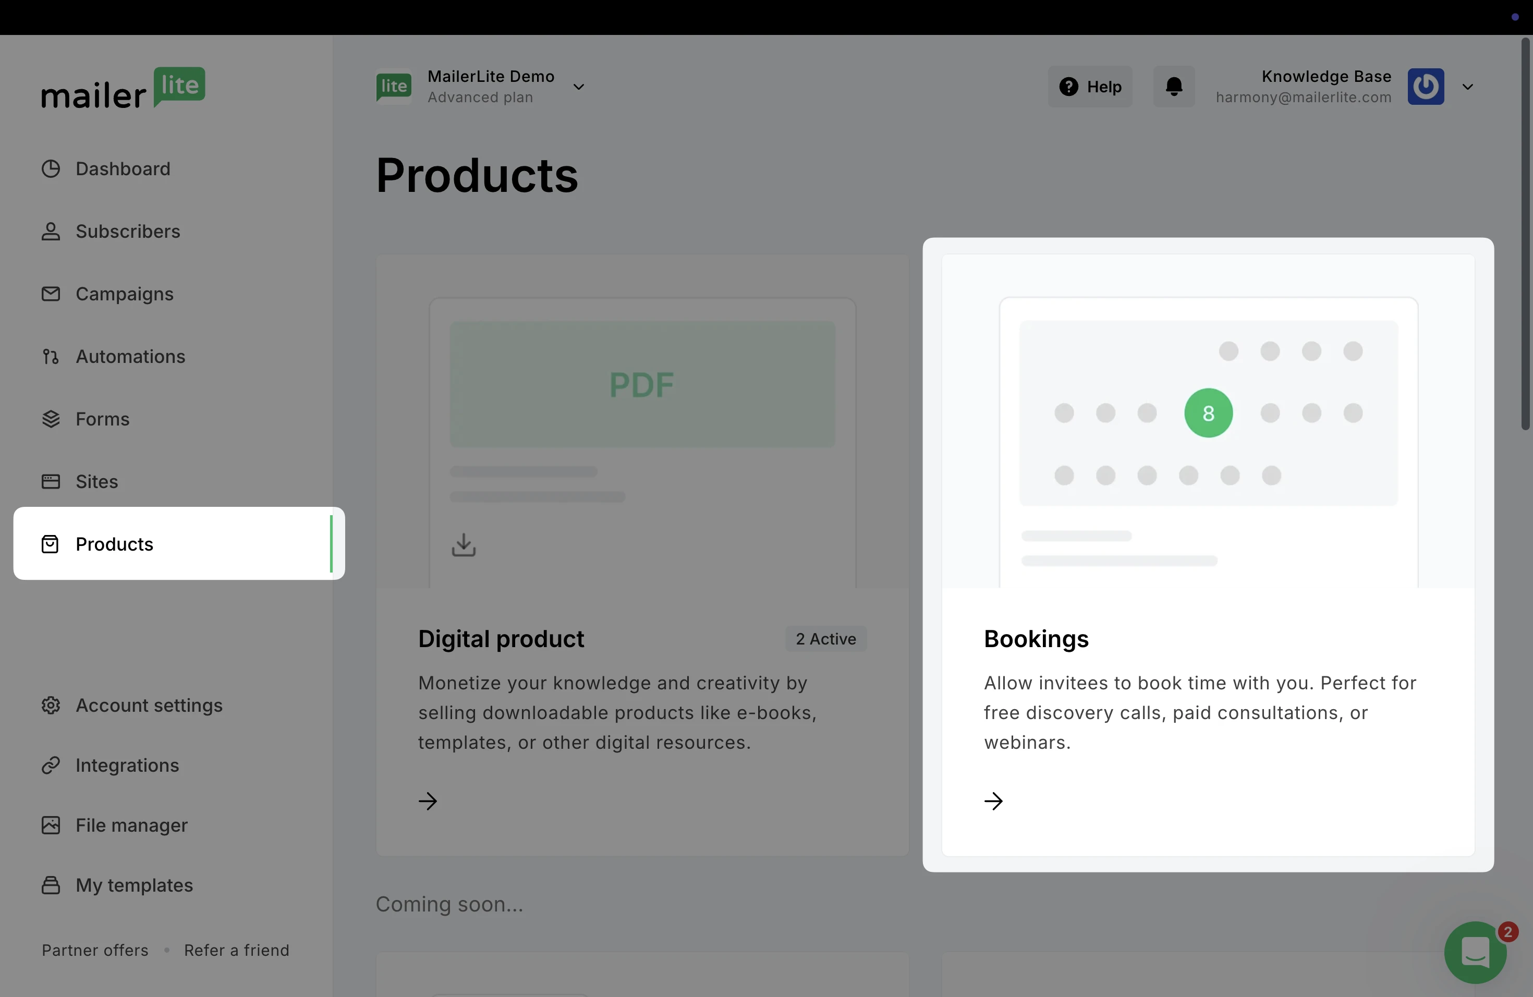Image resolution: width=1533 pixels, height=997 pixels.
Task: Select Products in the sidebar
Action: (x=114, y=543)
